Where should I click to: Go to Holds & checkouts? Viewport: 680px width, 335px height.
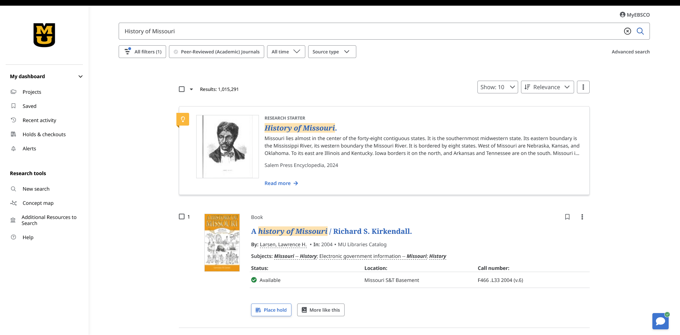tap(44, 134)
